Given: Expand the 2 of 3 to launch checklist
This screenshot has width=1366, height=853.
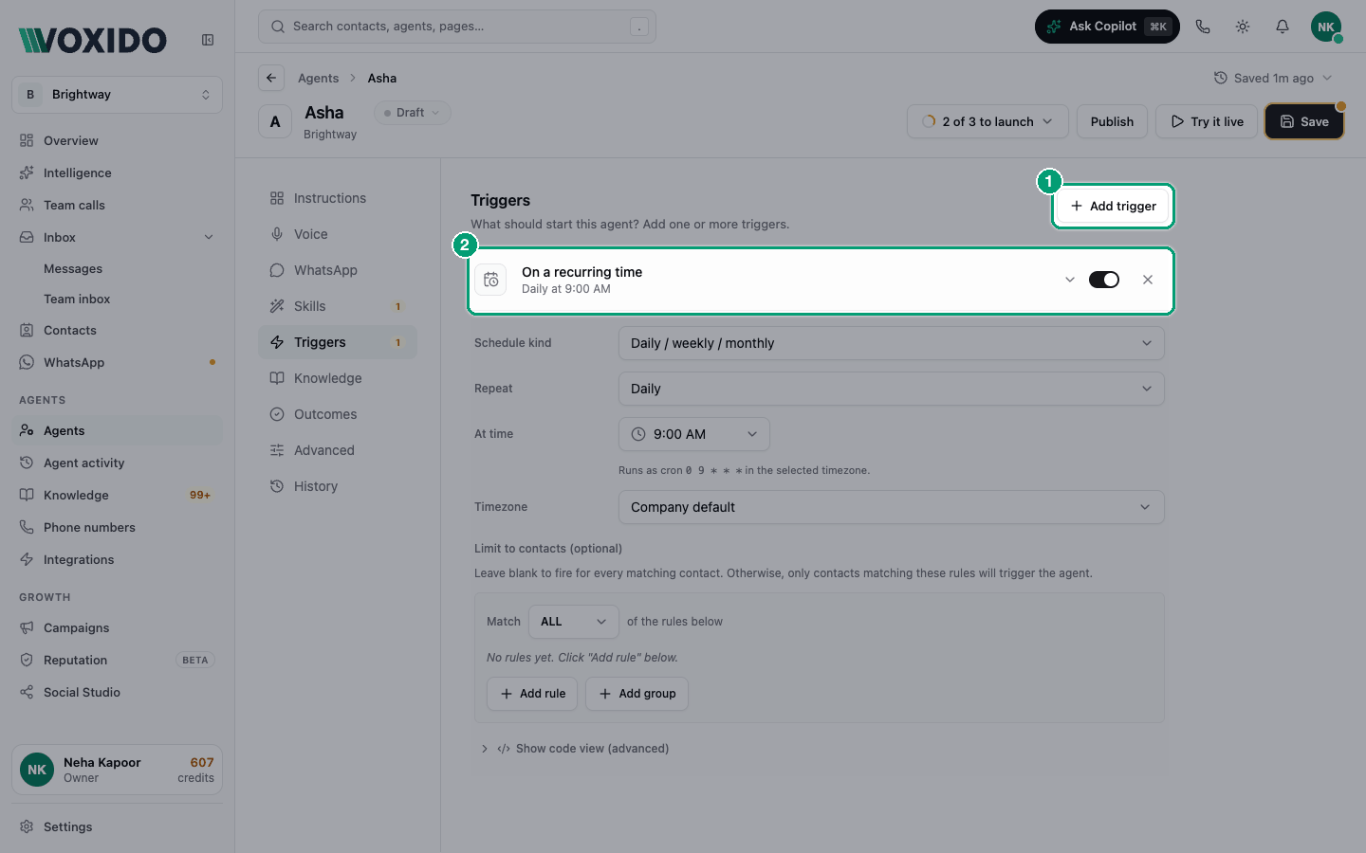Looking at the screenshot, I should tap(988, 121).
